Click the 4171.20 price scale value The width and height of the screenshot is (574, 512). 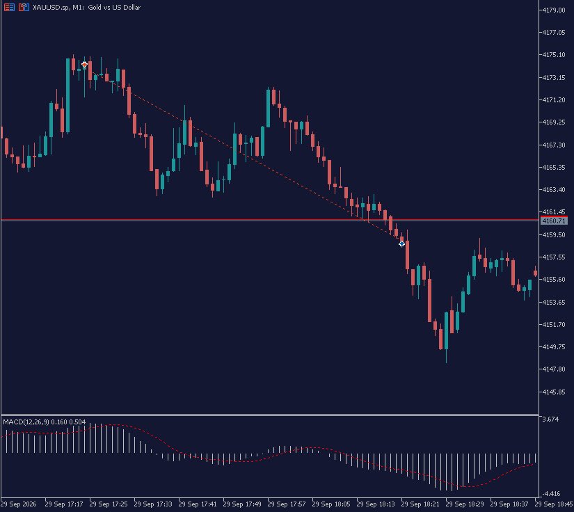(x=554, y=100)
